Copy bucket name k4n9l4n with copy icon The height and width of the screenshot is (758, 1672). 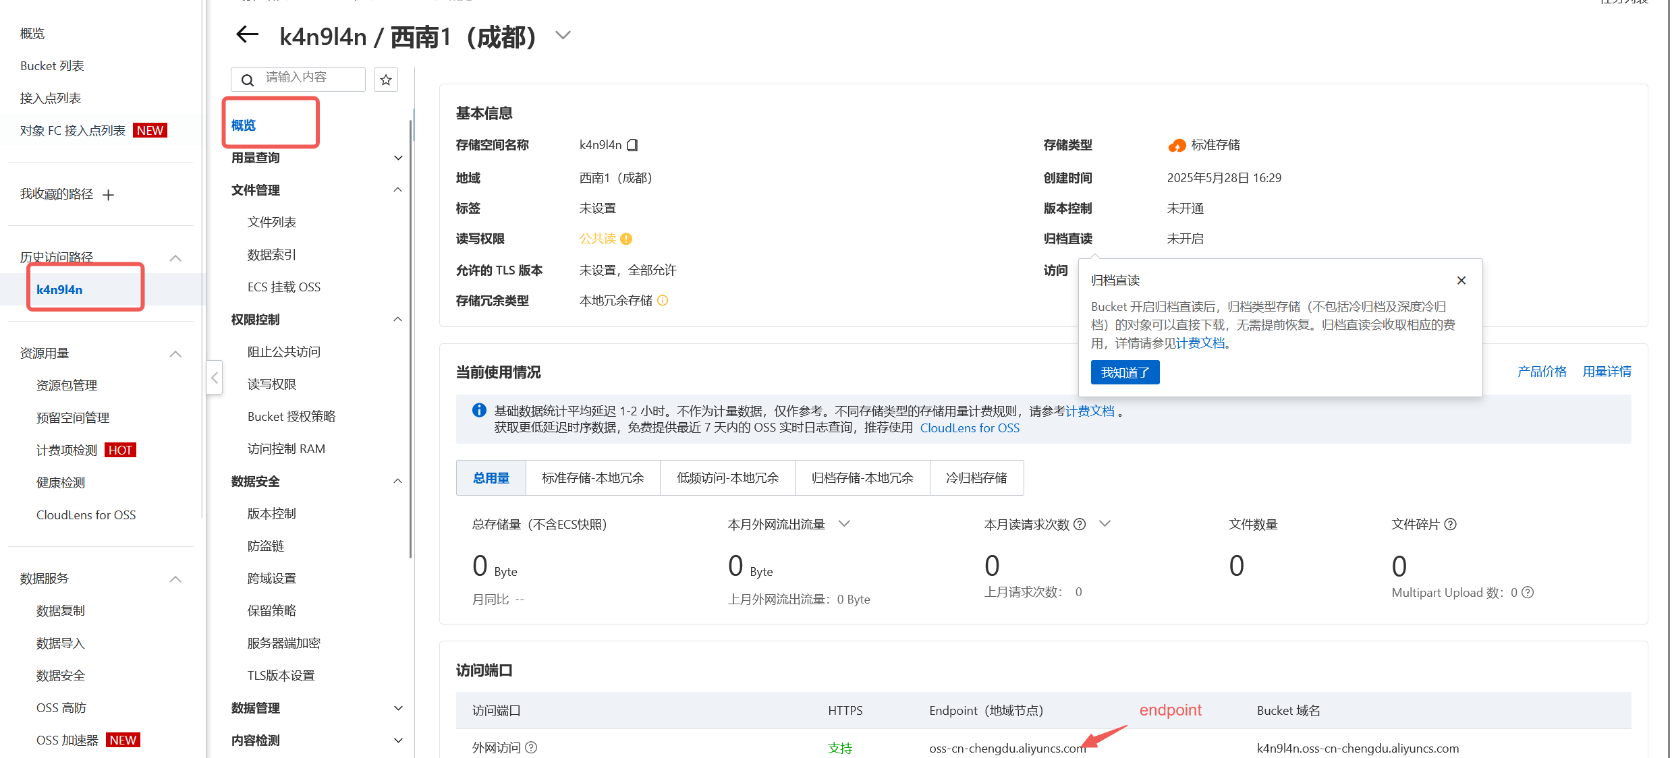(x=632, y=145)
